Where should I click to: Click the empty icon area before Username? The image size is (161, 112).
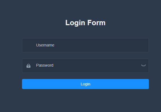click(28, 45)
